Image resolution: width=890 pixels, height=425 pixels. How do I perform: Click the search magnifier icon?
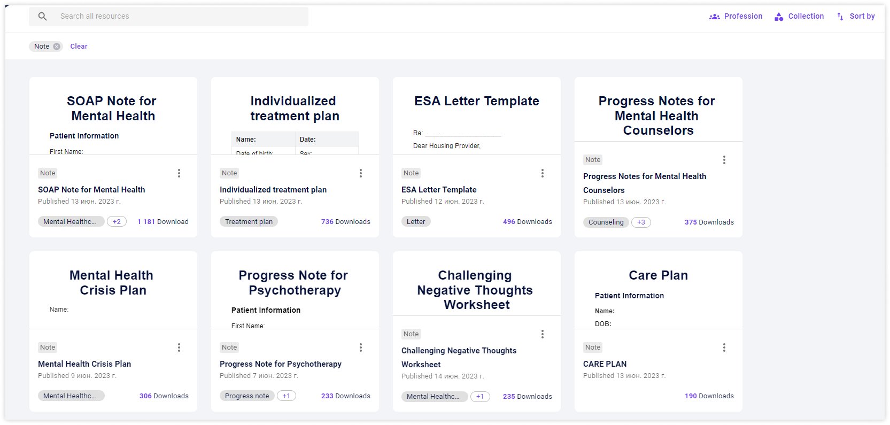[42, 16]
